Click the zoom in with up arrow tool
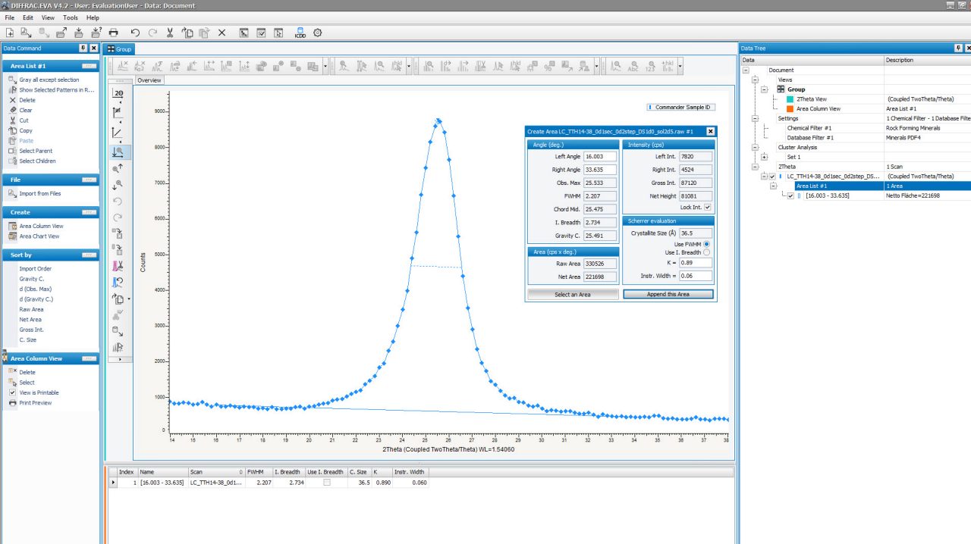This screenshot has width=971, height=544. (x=118, y=168)
